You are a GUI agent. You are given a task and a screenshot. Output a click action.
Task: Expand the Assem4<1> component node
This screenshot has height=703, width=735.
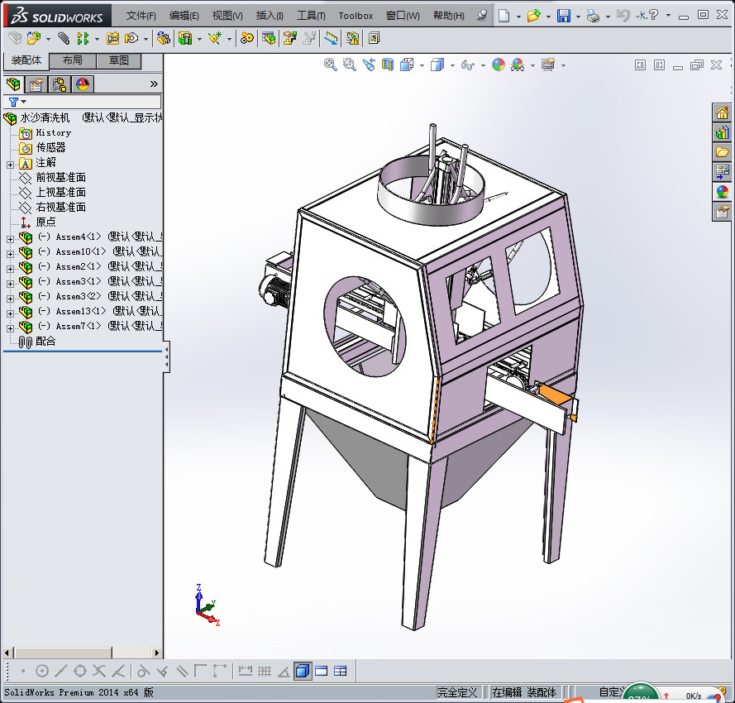(10, 239)
